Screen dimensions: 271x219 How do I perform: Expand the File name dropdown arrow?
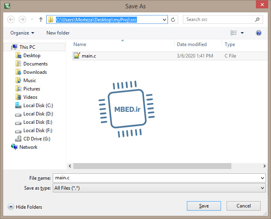click(x=263, y=178)
